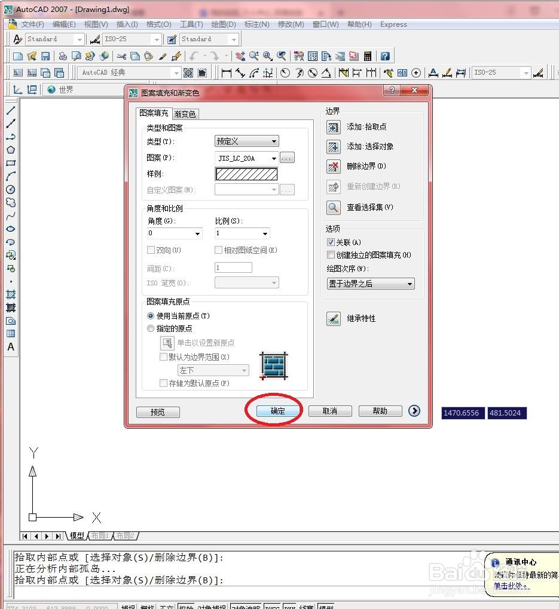This screenshot has height=609, width=559.
Task: Toggle 正交 ortho mode in status bar
Action: coord(167,606)
